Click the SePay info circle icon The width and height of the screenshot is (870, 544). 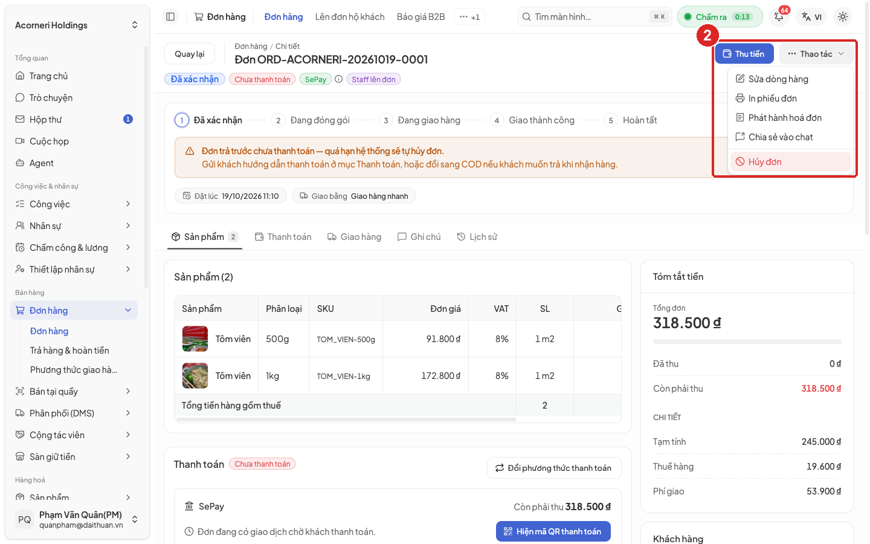[x=339, y=79]
